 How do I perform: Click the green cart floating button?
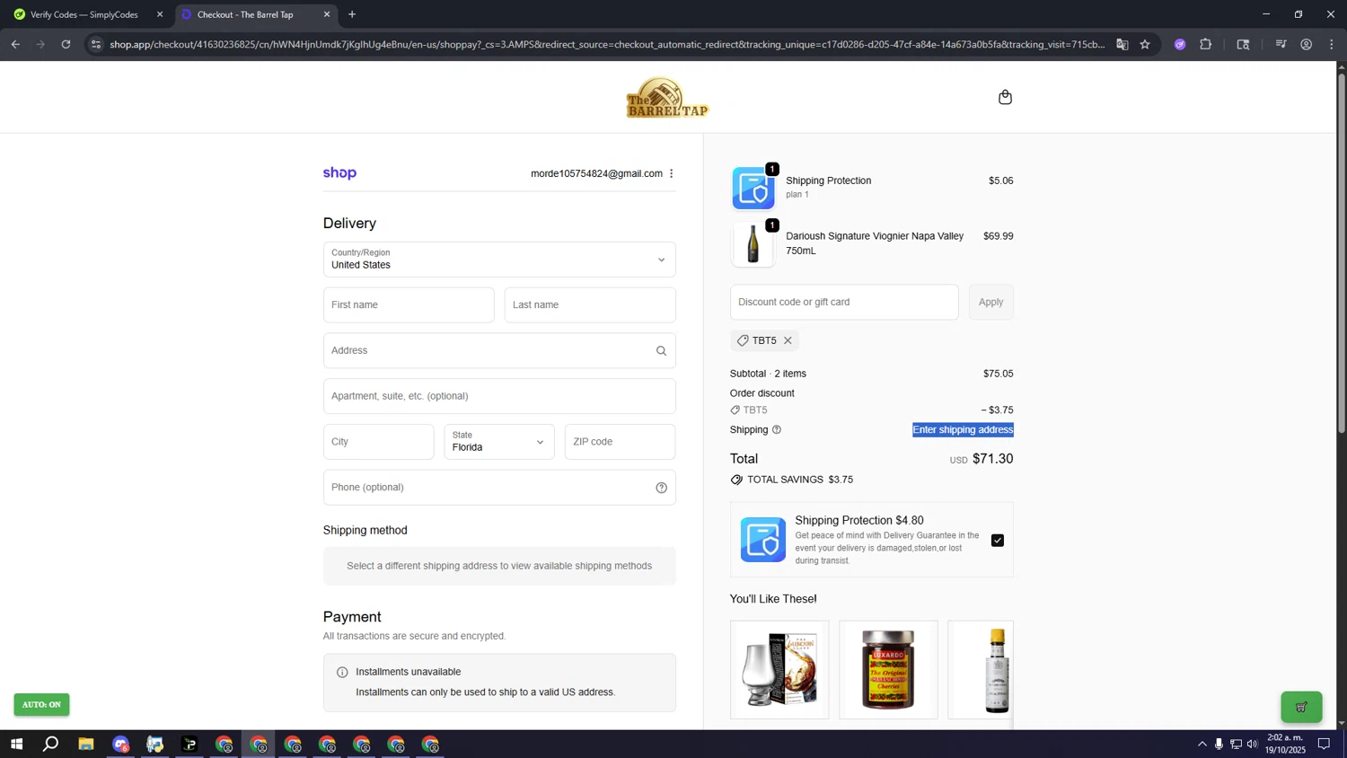tap(1301, 707)
